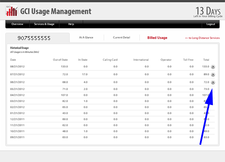Click Out-of-State value 60.0 for 12/21/2011
The image size is (225, 162).
(65, 119)
